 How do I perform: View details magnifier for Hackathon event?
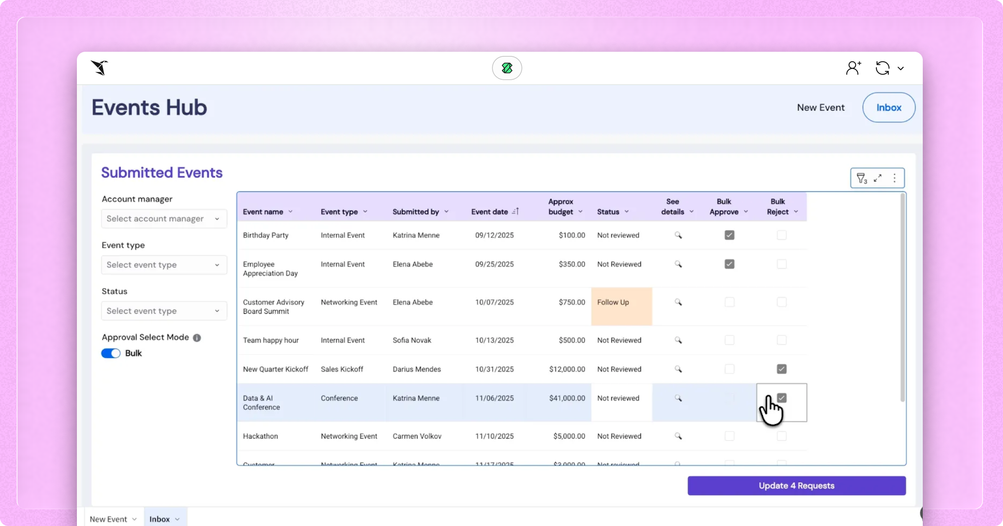[678, 436]
